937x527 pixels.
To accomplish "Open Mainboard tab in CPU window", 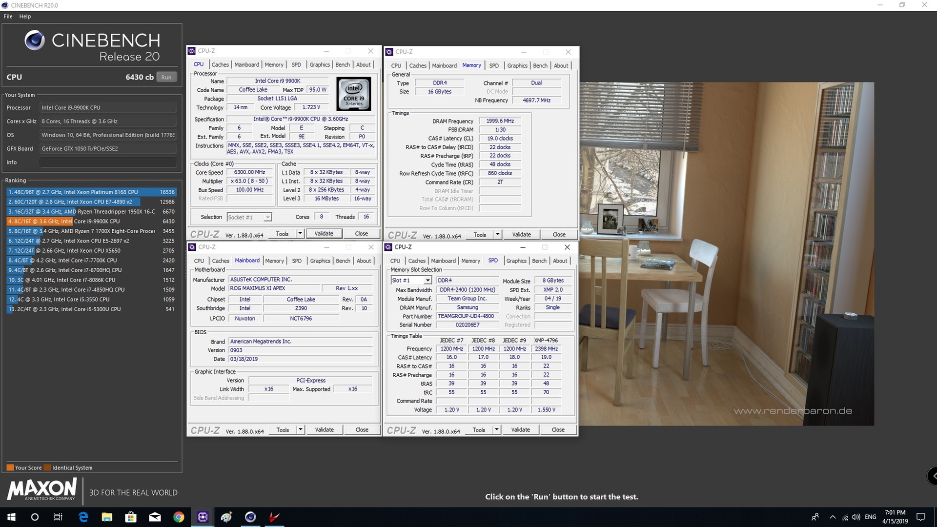I will [246, 64].
